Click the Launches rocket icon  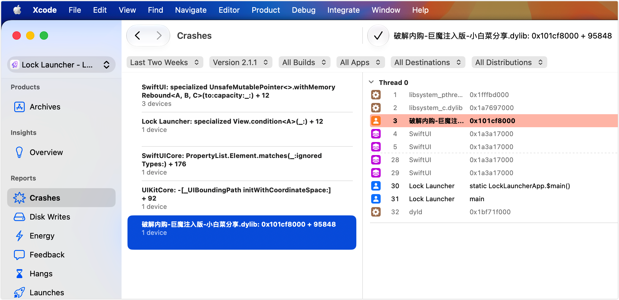pyautogui.click(x=20, y=293)
